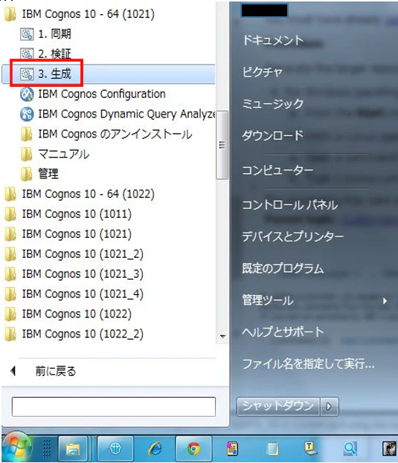Click the programs list scrollbar thumb

tap(222, 145)
